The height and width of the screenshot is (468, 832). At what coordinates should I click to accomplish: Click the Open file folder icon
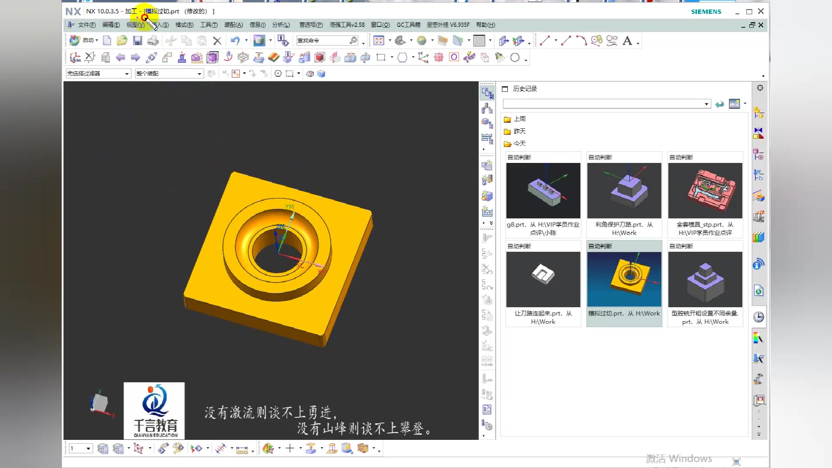click(x=122, y=41)
